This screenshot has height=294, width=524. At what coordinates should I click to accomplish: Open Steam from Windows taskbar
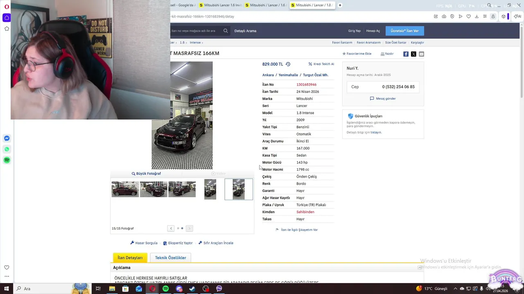192,289
